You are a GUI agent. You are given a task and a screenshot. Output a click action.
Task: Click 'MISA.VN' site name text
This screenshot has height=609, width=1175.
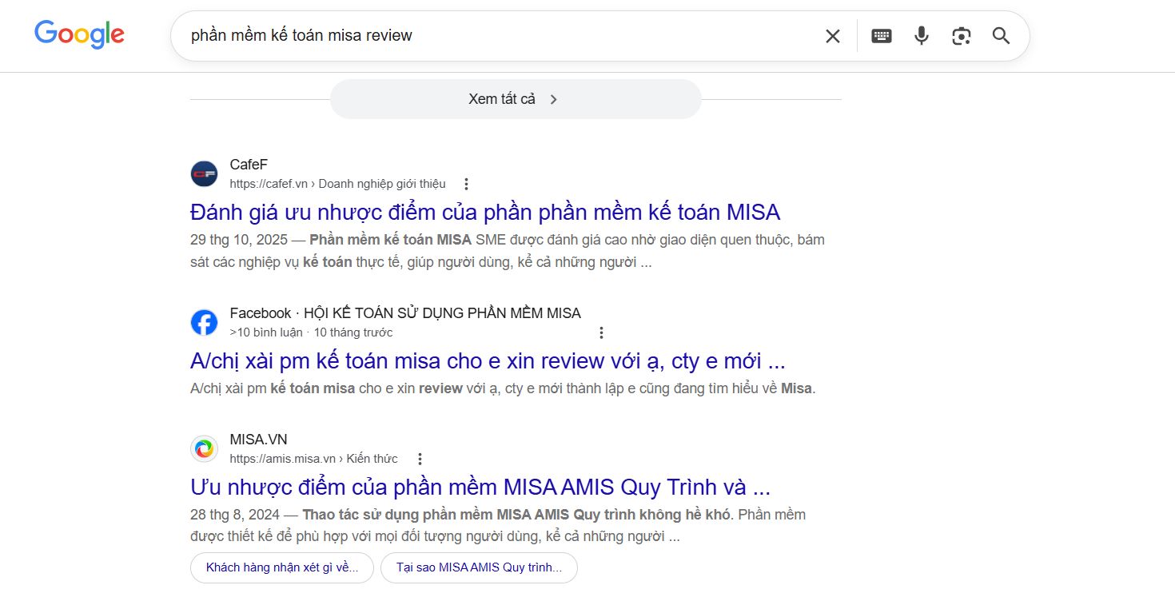tap(258, 440)
